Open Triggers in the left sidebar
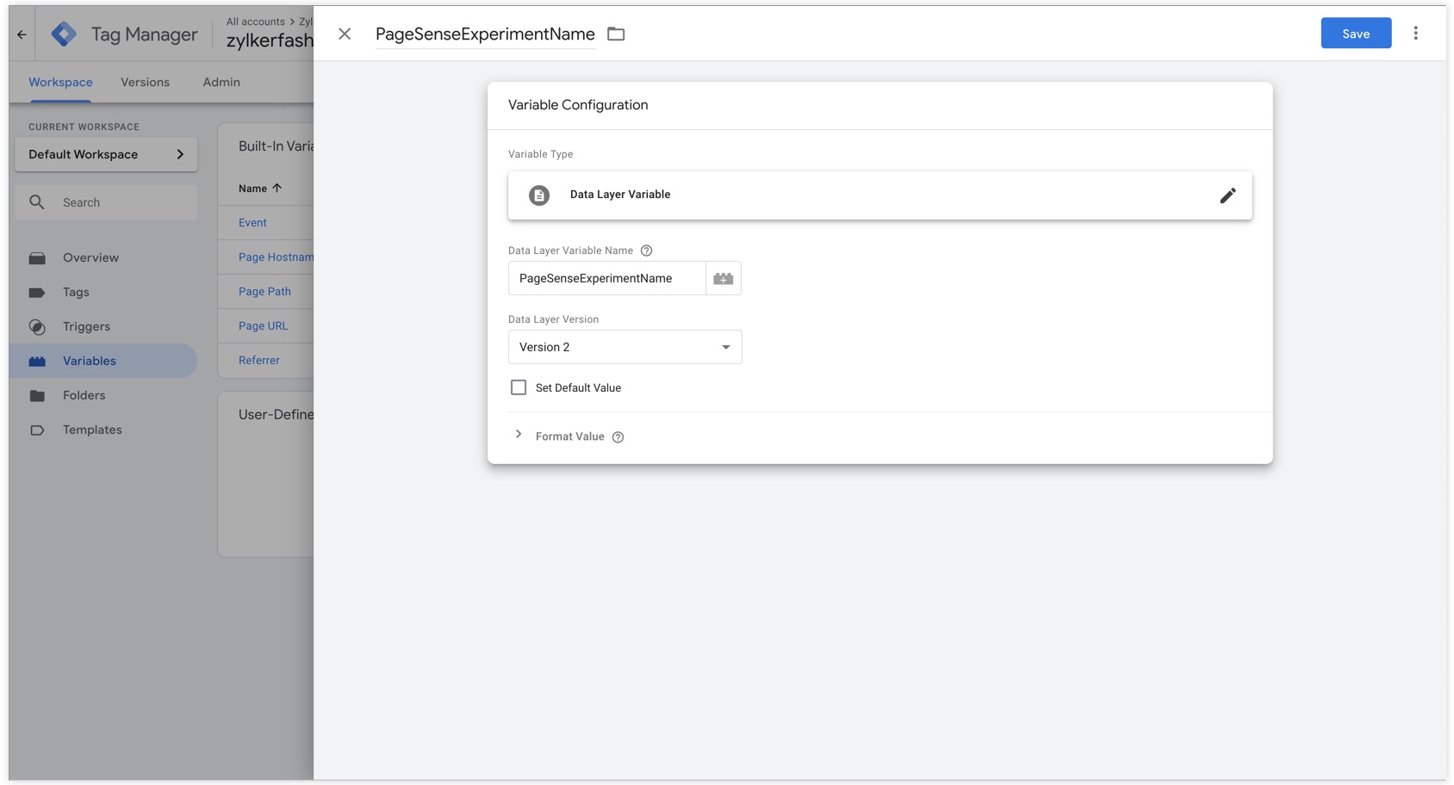 pyautogui.click(x=86, y=327)
